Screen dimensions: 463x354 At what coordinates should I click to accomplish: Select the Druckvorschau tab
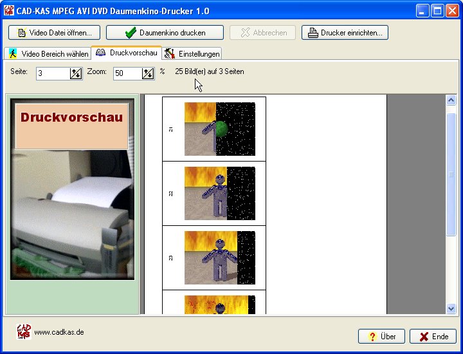coord(127,53)
